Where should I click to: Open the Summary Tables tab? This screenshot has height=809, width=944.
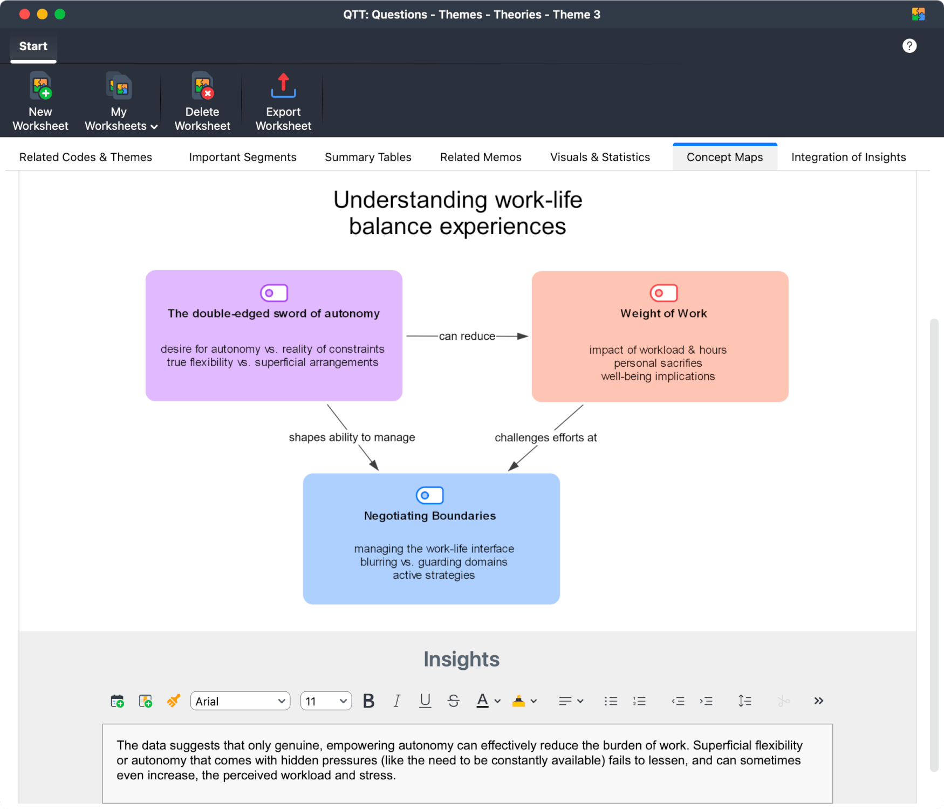[368, 157]
